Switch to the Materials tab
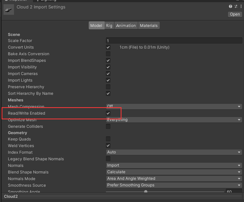Screen dimensions: 244x202 [149, 25]
